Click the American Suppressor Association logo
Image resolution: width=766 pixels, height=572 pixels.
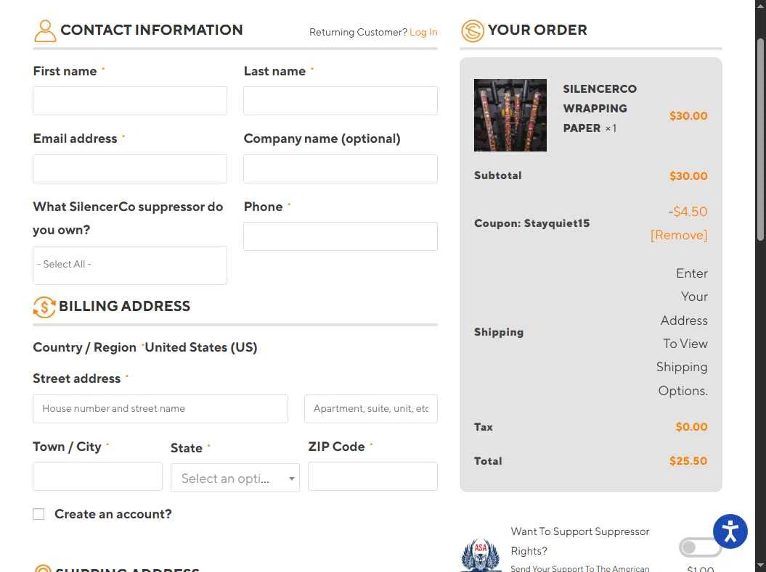(481, 555)
